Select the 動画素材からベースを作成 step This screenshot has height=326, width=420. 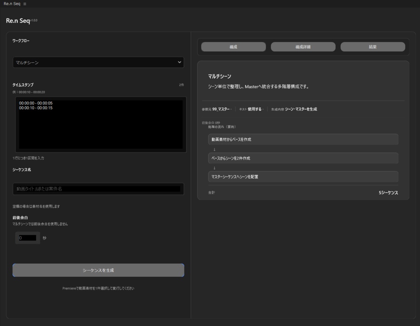pyautogui.click(x=303, y=139)
